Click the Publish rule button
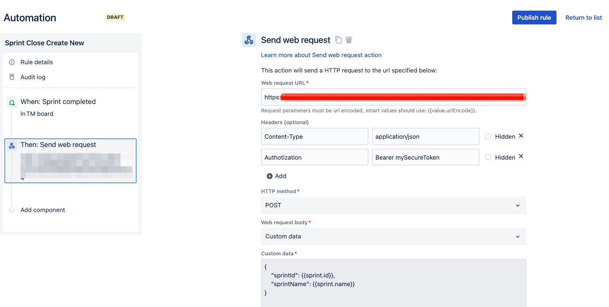 (534, 17)
